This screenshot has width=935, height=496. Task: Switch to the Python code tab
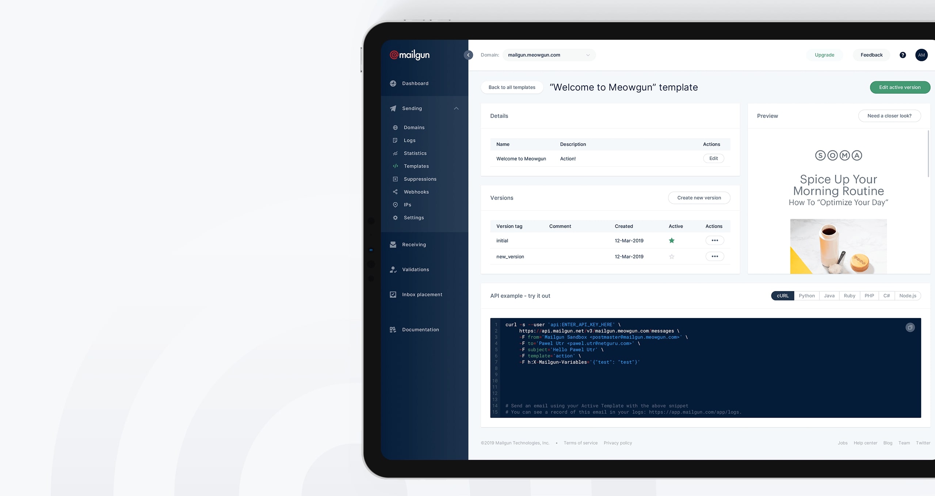pos(806,296)
